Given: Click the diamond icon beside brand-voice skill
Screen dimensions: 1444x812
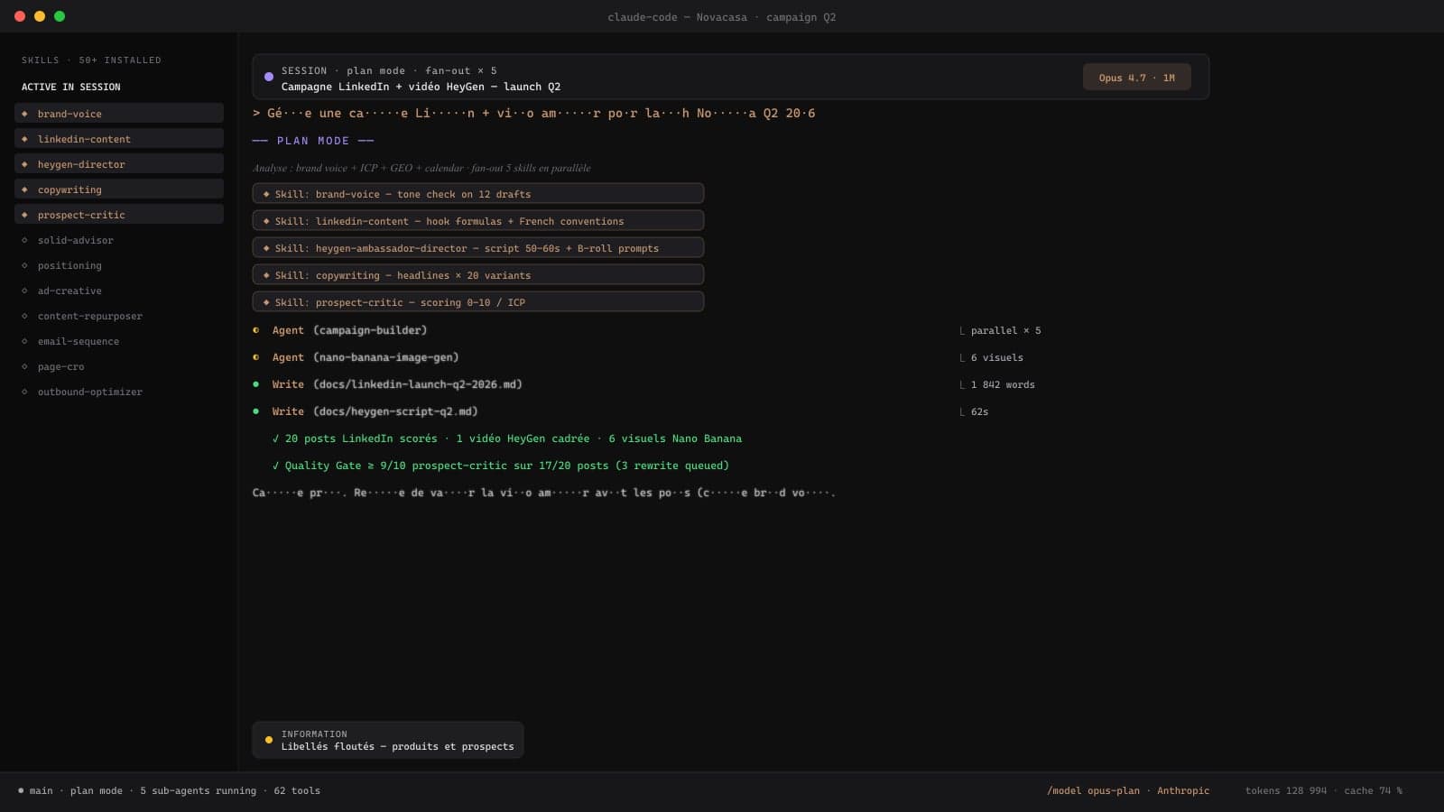Looking at the screenshot, I should coord(24,114).
